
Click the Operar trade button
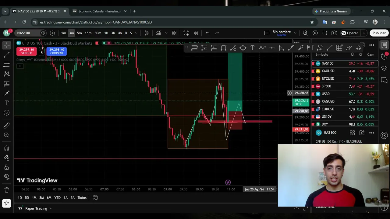point(350,33)
